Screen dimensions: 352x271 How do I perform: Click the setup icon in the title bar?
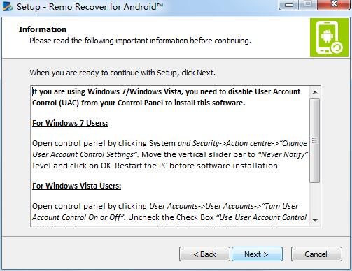tap(8, 6)
